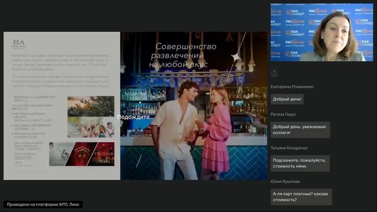Open the presenter's webcam video
Screen dimensions: 377x212
click(322, 32)
